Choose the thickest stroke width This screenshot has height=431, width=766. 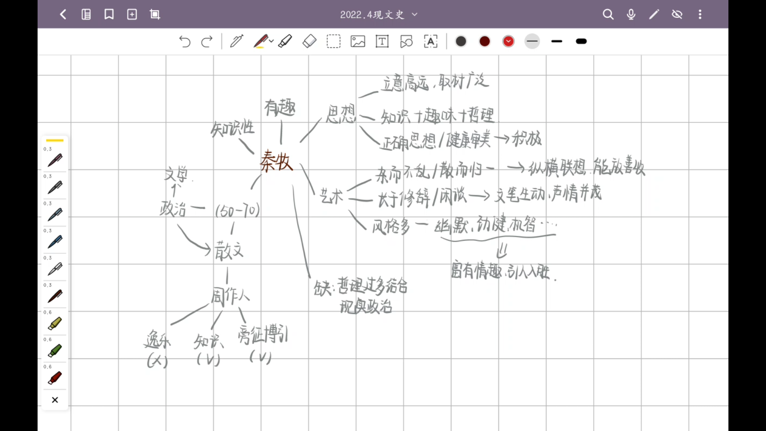click(x=581, y=42)
